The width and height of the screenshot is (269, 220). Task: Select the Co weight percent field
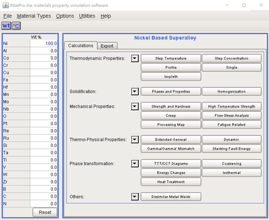(x=44, y=58)
